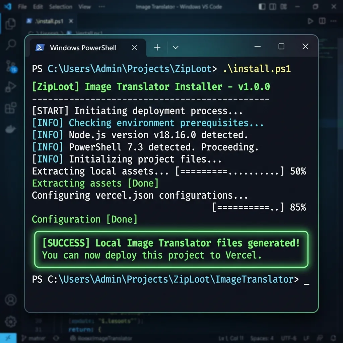The width and height of the screenshot is (343, 343).
Task: Click the Initializing project files line
Action: 127,159
